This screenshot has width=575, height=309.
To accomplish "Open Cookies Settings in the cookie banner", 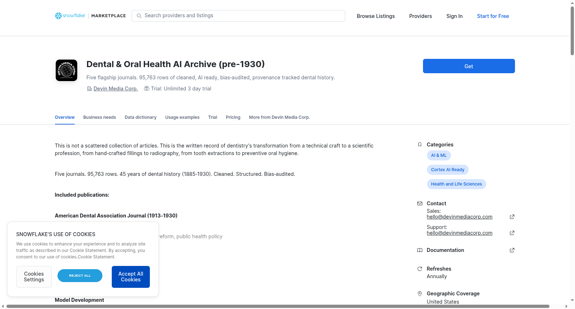I will pos(34,277).
